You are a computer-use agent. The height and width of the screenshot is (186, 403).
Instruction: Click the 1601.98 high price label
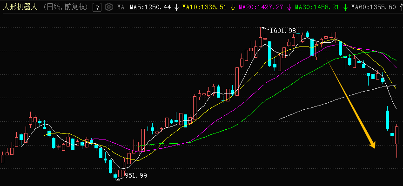tap(283, 31)
